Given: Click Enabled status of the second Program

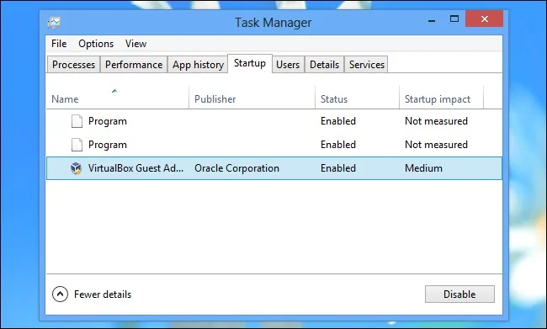Looking at the screenshot, I should click(338, 145).
